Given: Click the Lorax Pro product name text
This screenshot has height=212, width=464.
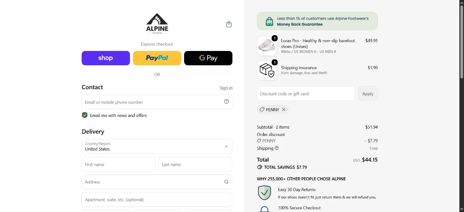Looking at the screenshot, I should 318,43.
